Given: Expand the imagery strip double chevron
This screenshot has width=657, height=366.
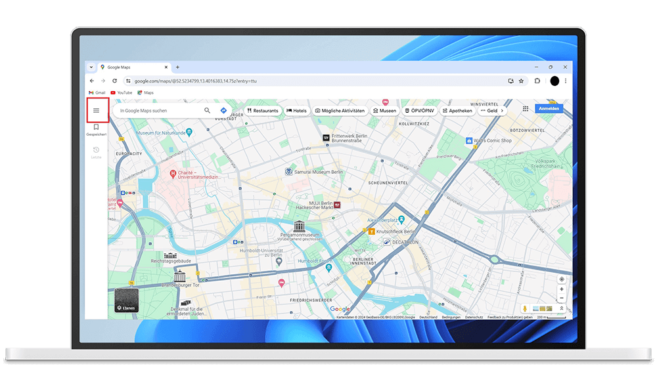Looking at the screenshot, I should [562, 308].
